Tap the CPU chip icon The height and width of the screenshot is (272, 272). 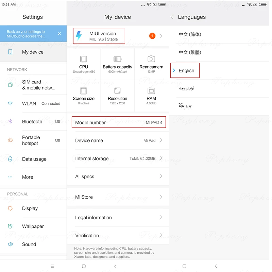click(83, 59)
